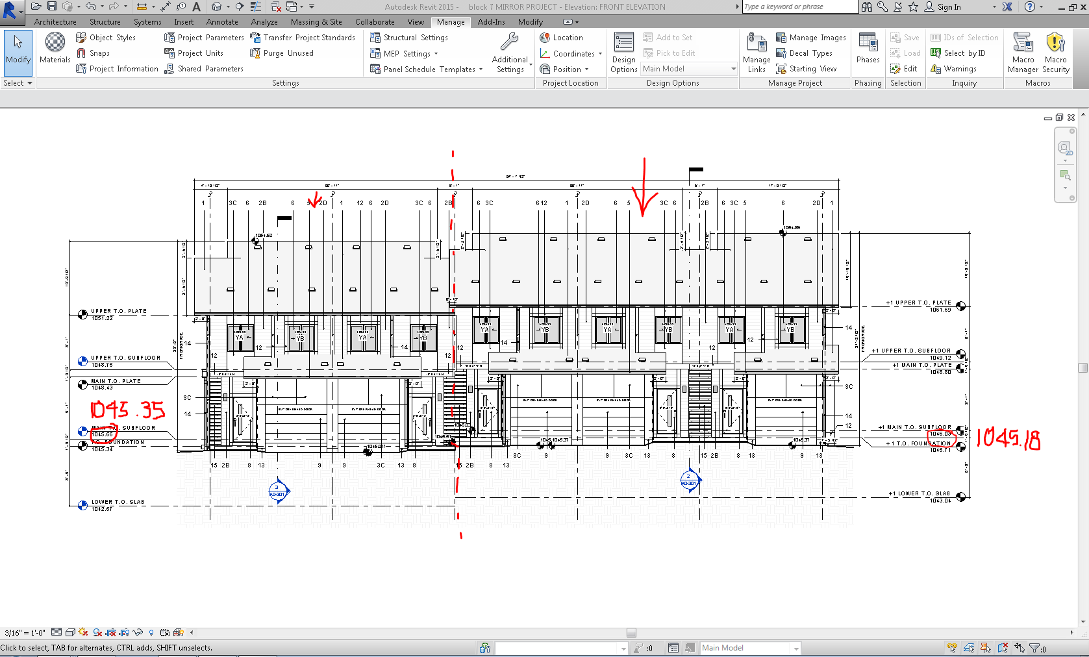Set the Starting View
This screenshot has width=1089, height=657.
tap(807, 69)
